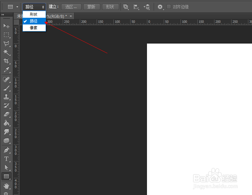
Task: Open the 路径 tool mode dropdown
Action: (34, 7)
